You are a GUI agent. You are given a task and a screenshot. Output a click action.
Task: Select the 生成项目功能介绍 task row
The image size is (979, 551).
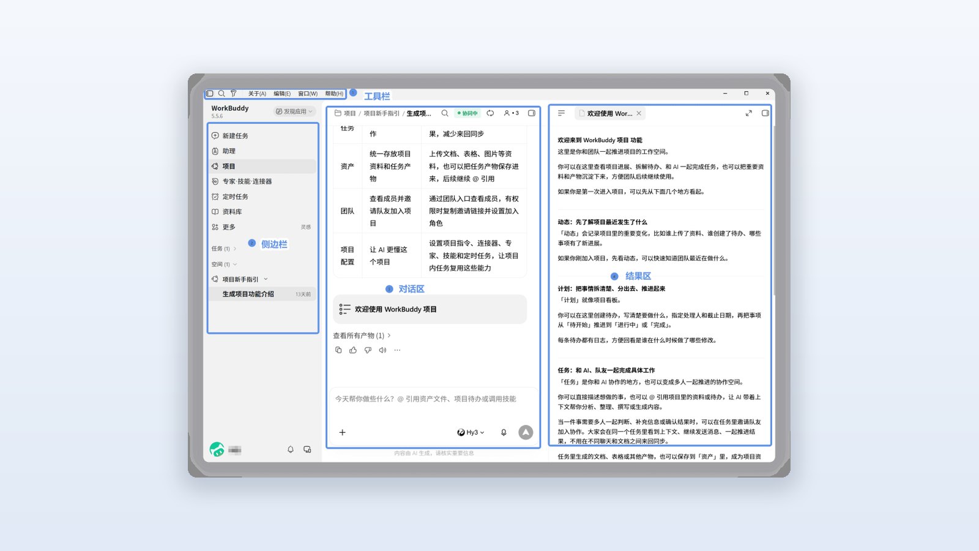coord(262,294)
